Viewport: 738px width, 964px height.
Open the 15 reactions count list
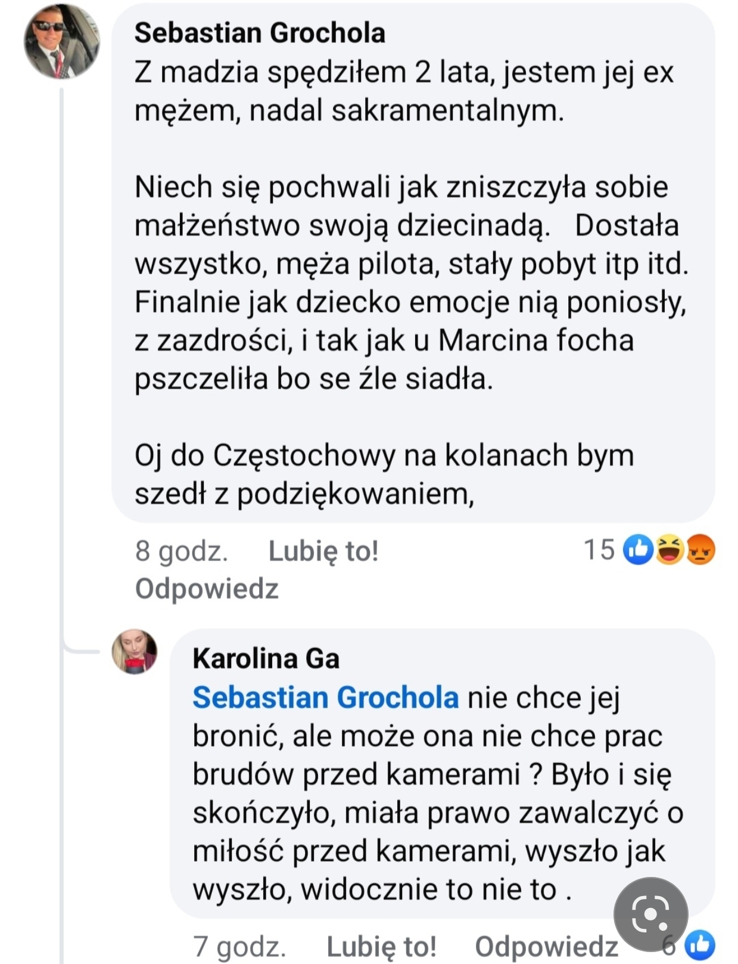599,550
